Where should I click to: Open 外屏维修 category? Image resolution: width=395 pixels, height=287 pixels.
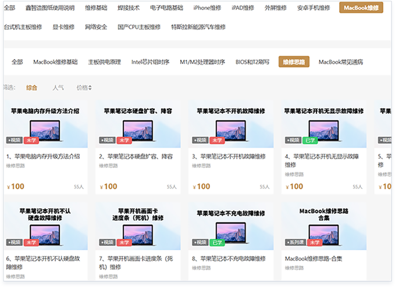point(276,8)
